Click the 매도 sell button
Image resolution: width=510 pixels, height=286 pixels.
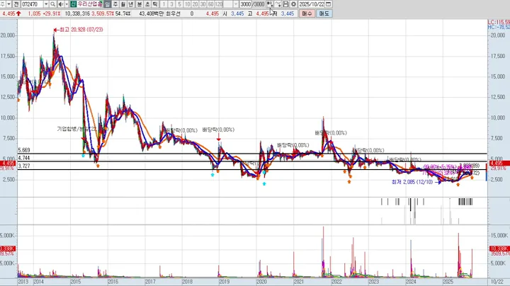point(324,13)
